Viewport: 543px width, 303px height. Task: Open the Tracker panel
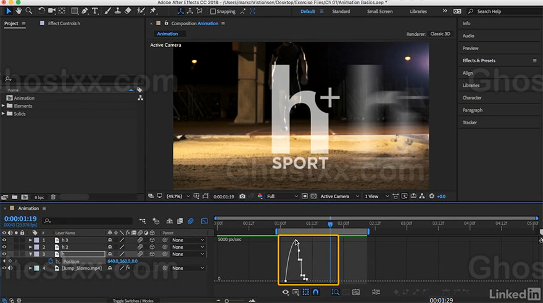pos(470,123)
